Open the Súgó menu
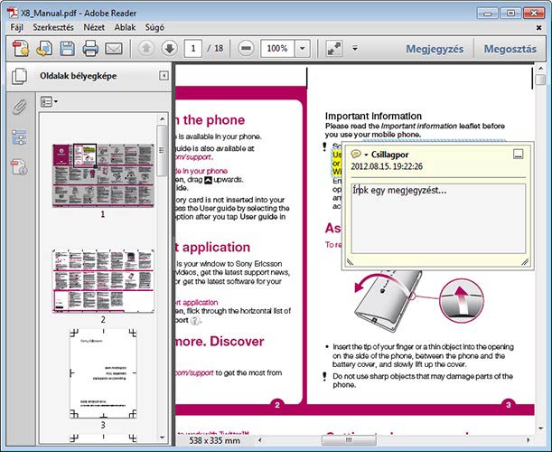Image resolution: width=552 pixels, height=452 pixels. (154, 27)
